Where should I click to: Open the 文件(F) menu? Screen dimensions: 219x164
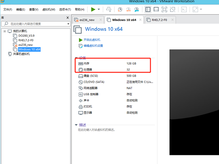tap(8, 9)
